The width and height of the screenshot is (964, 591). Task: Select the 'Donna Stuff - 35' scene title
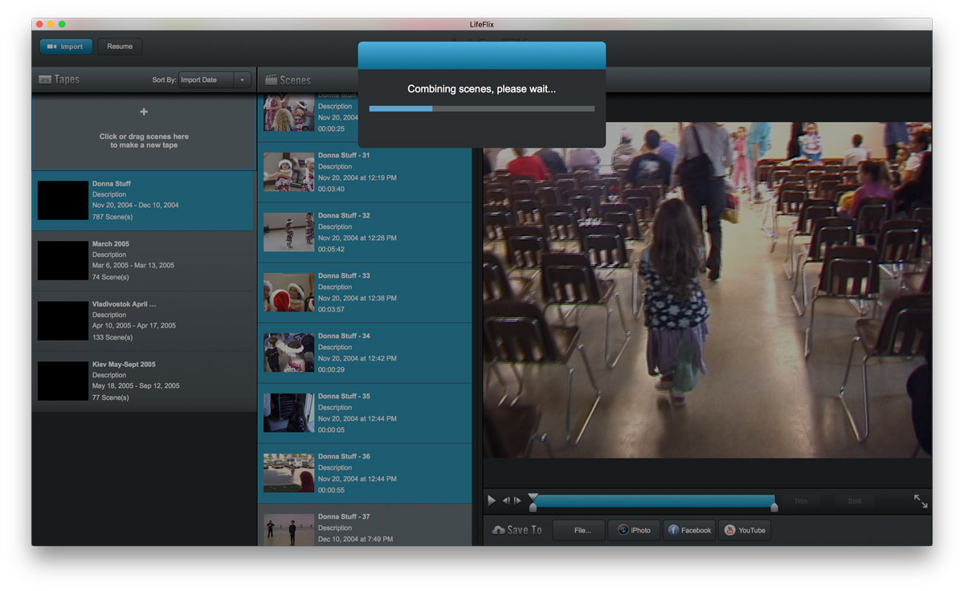pyautogui.click(x=344, y=396)
